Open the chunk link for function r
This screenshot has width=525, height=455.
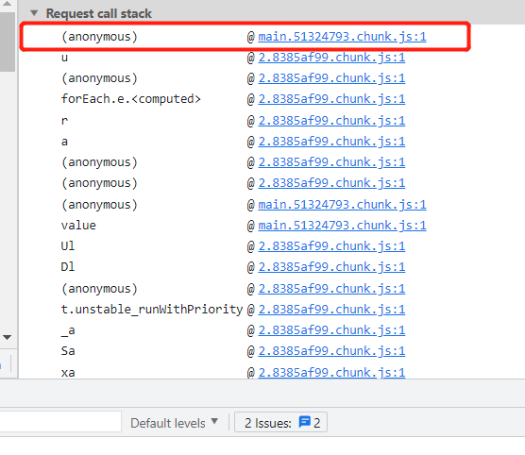pos(331,121)
